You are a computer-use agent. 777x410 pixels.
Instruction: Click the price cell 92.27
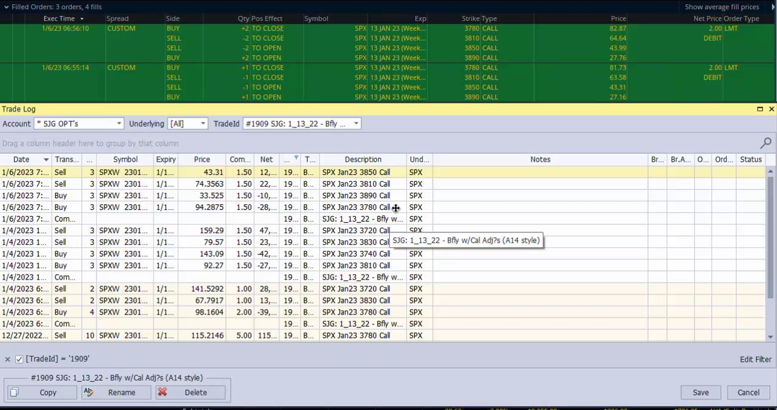point(202,266)
